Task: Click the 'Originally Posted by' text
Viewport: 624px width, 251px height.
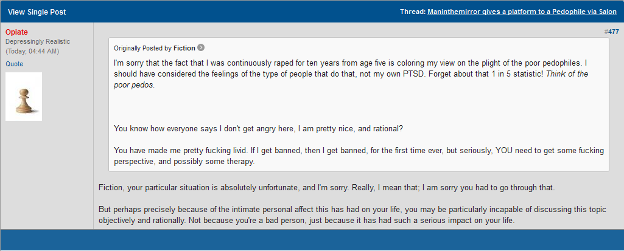Action: click(143, 48)
